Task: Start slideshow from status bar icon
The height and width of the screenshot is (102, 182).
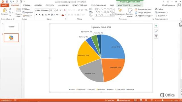Action: pos(152,100)
